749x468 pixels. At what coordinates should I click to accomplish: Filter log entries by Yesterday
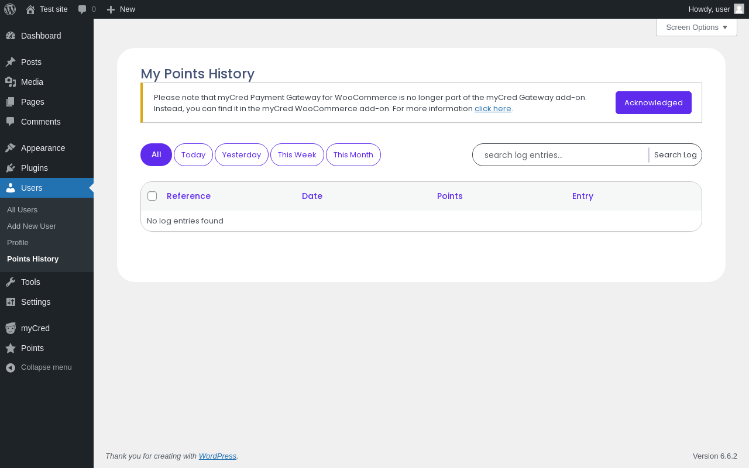pyautogui.click(x=242, y=155)
